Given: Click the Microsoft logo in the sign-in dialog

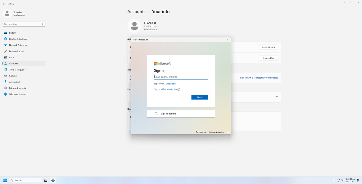Looking at the screenshot, I should (x=162, y=64).
